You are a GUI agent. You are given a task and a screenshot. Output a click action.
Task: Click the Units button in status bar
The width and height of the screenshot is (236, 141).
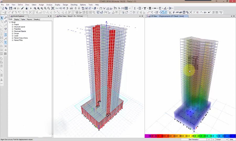coord(232,139)
